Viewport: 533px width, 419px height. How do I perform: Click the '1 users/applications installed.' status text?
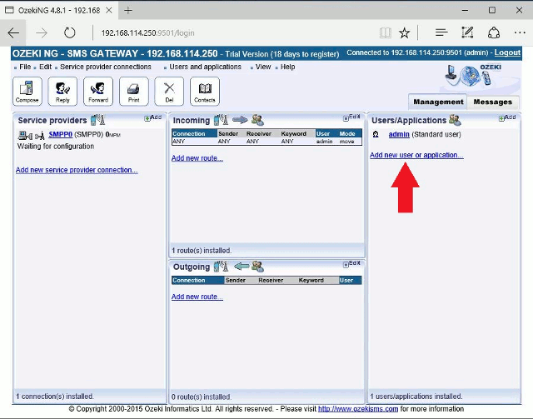pos(416,397)
